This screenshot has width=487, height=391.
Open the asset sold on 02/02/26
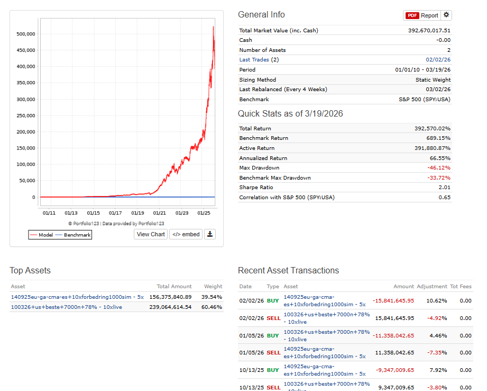(x=326, y=318)
